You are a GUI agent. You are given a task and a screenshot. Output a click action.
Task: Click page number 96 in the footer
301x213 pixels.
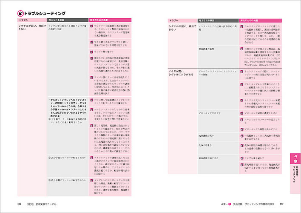pyautogui.click(x=20, y=204)
